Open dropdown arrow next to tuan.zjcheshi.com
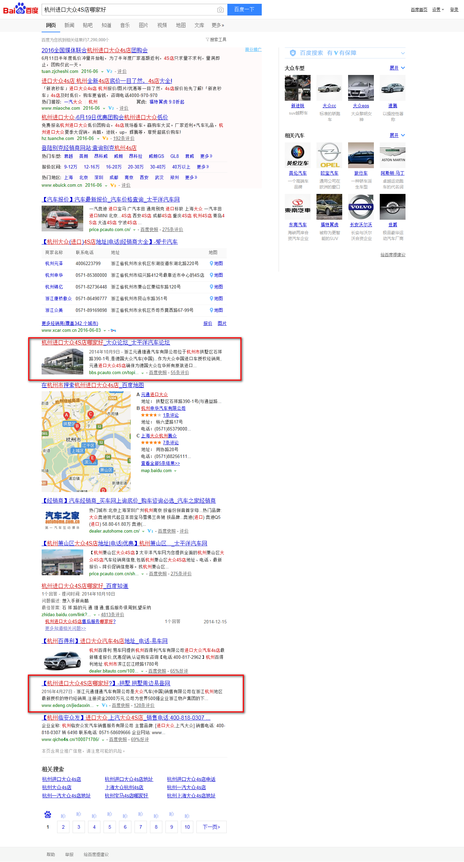The height and width of the screenshot is (862, 464). (102, 72)
